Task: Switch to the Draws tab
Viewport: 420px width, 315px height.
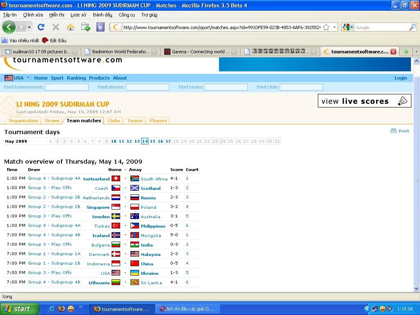Action: click(52, 121)
